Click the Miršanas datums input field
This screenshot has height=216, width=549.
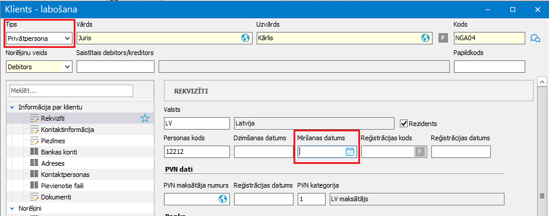point(327,152)
